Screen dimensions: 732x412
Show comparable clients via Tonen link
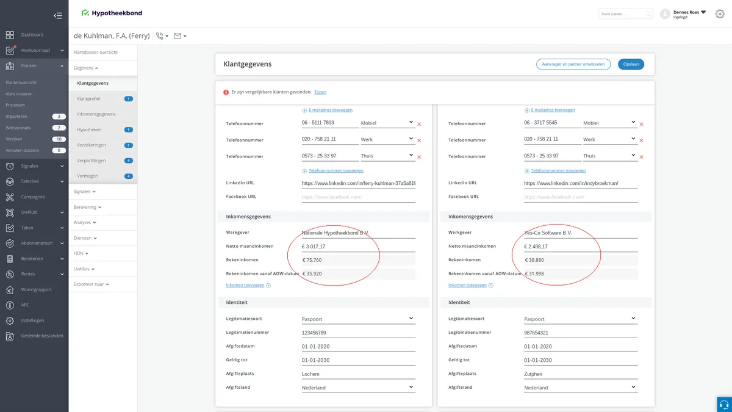pos(320,92)
